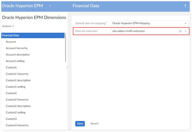Select the Account setting entry
The width and height of the screenshot is (192, 132).
15,61
